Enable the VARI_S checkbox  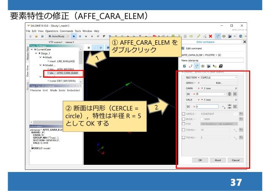coord(183,115)
